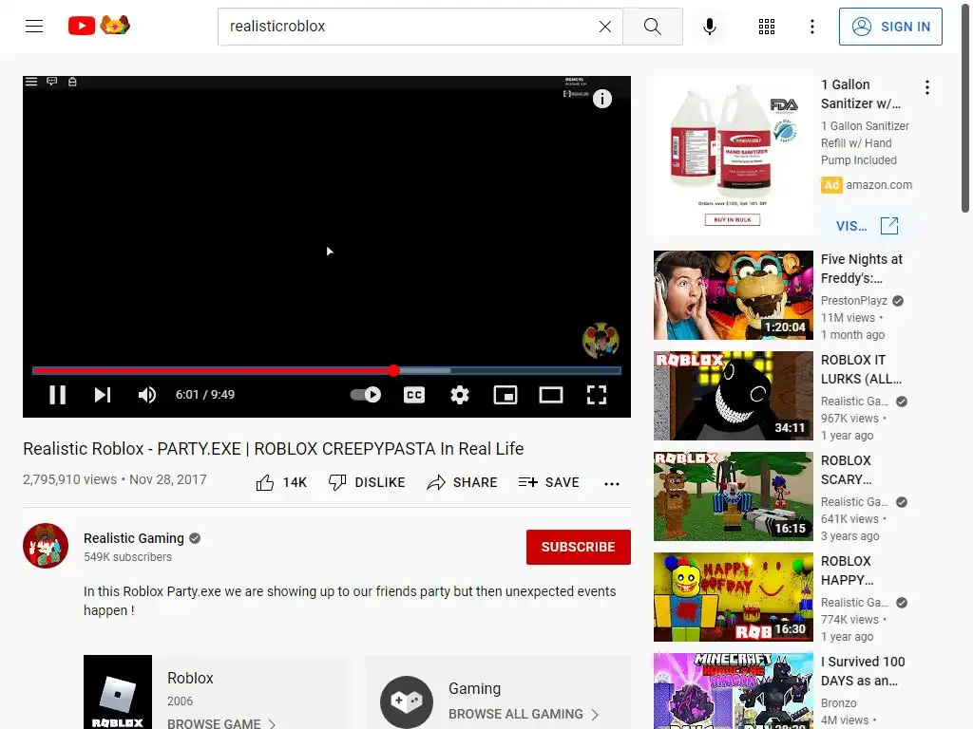
Task: Click the 1 Gallon Sanitizer ad title
Action: pyautogui.click(x=861, y=94)
